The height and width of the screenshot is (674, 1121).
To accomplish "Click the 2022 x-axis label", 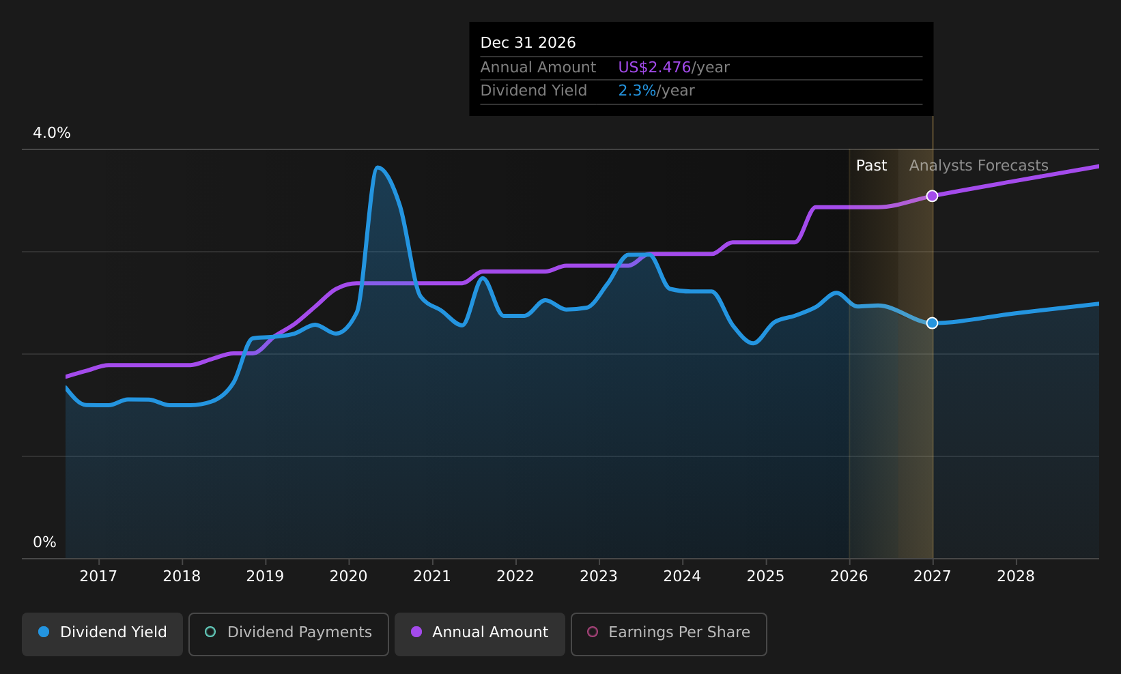I will (x=515, y=576).
